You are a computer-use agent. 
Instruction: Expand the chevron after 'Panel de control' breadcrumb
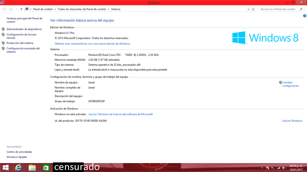coord(55,9)
